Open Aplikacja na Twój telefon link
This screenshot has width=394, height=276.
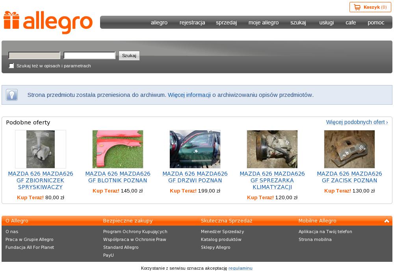(x=325, y=232)
